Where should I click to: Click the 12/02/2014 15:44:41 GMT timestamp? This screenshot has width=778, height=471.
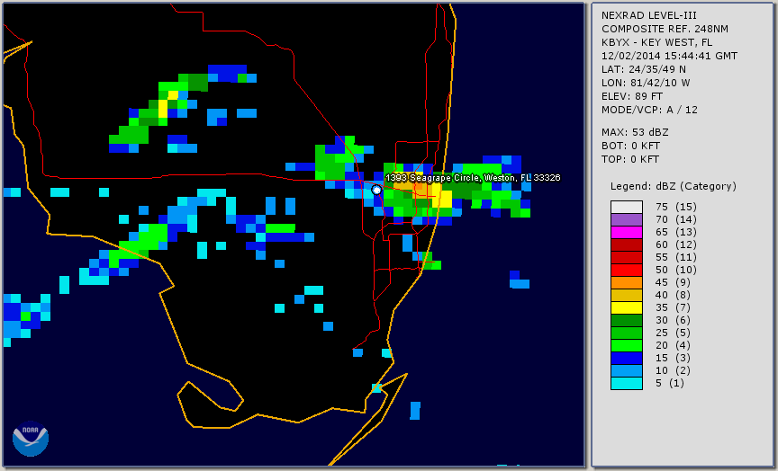tap(669, 56)
